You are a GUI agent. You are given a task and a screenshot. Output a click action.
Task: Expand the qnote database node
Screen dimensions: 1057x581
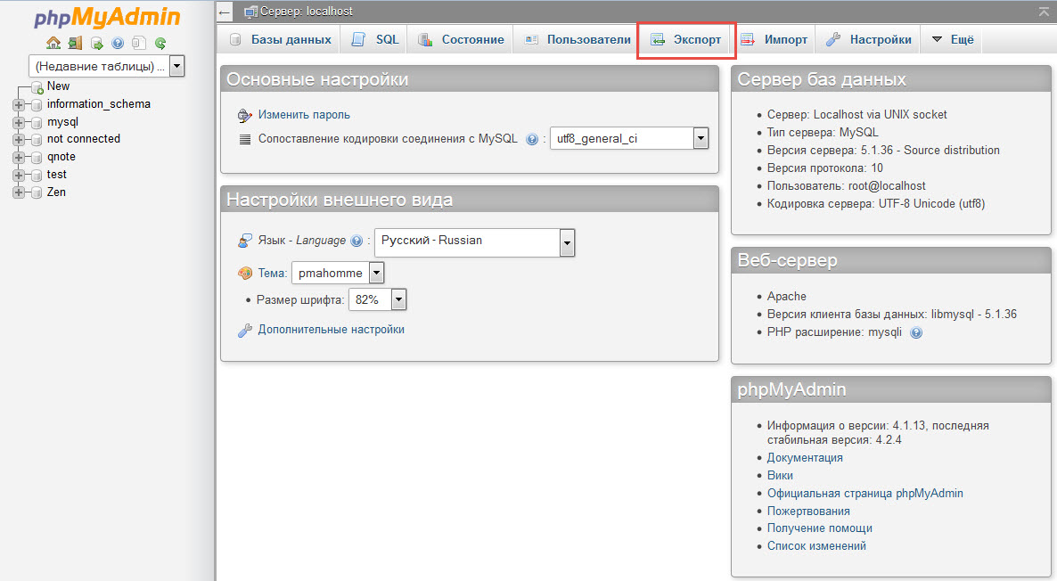18,158
